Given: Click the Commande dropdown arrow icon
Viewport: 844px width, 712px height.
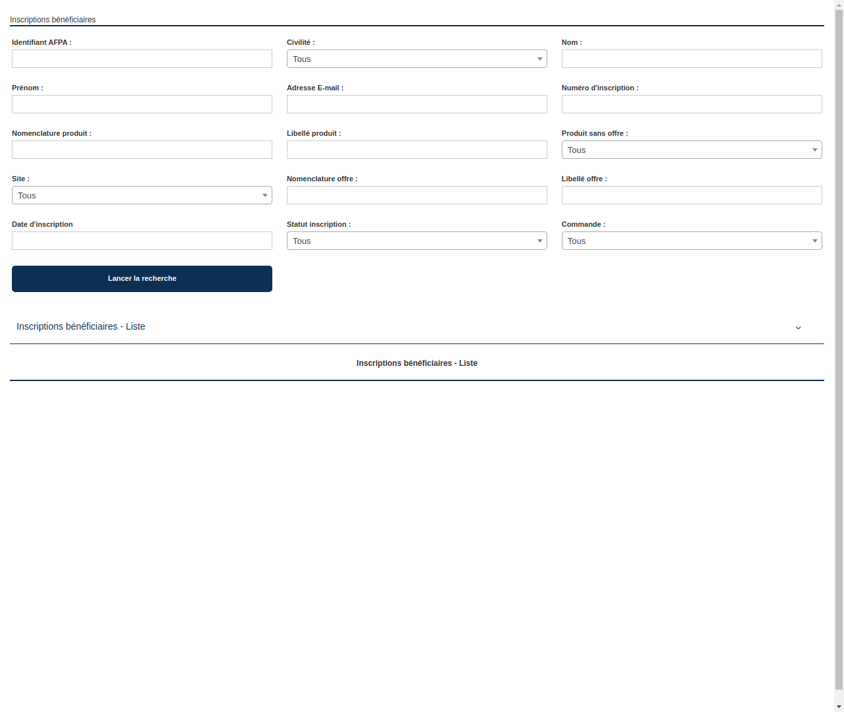Looking at the screenshot, I should (x=814, y=241).
